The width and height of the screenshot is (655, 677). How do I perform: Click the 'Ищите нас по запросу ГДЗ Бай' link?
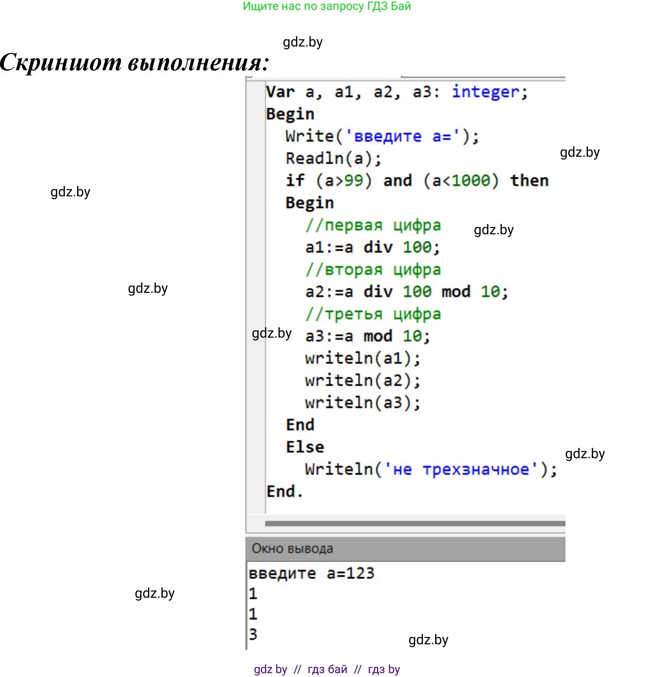(327, 6)
